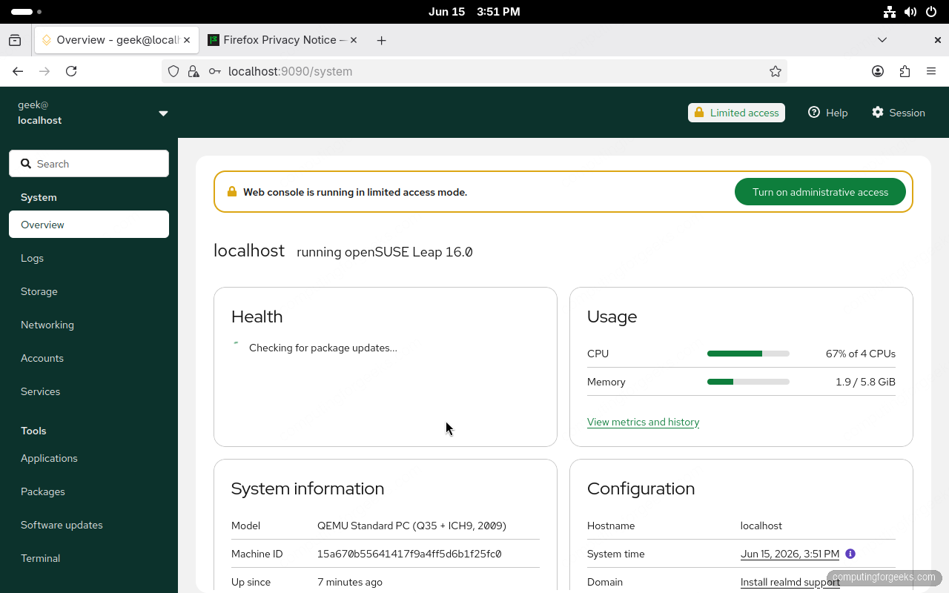Click the Limited access lock button
Image resolution: width=949 pixels, height=593 pixels.
[736, 113]
